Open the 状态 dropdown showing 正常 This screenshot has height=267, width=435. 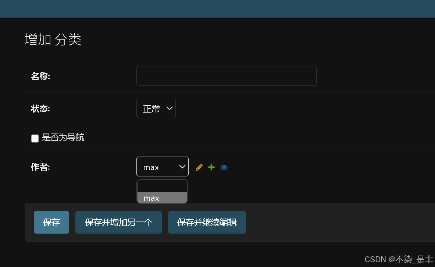point(156,109)
